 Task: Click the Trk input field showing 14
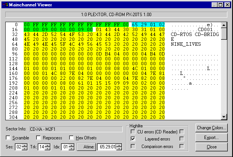click(x=42, y=147)
